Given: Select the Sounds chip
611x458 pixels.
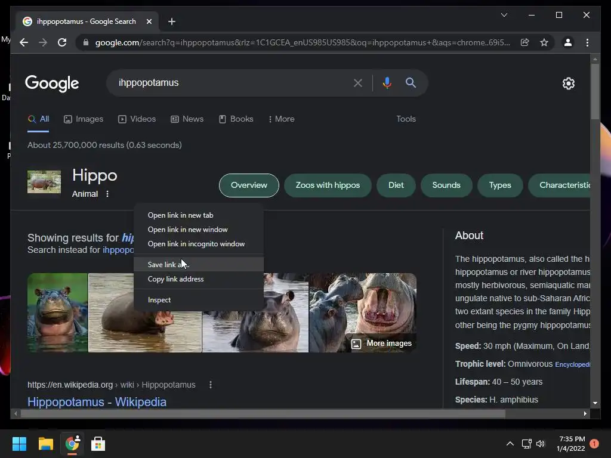Looking at the screenshot, I should pos(446,185).
